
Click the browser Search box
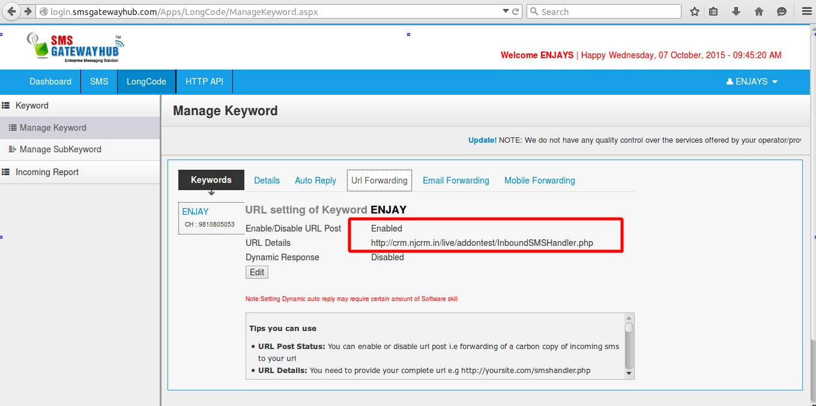click(603, 11)
